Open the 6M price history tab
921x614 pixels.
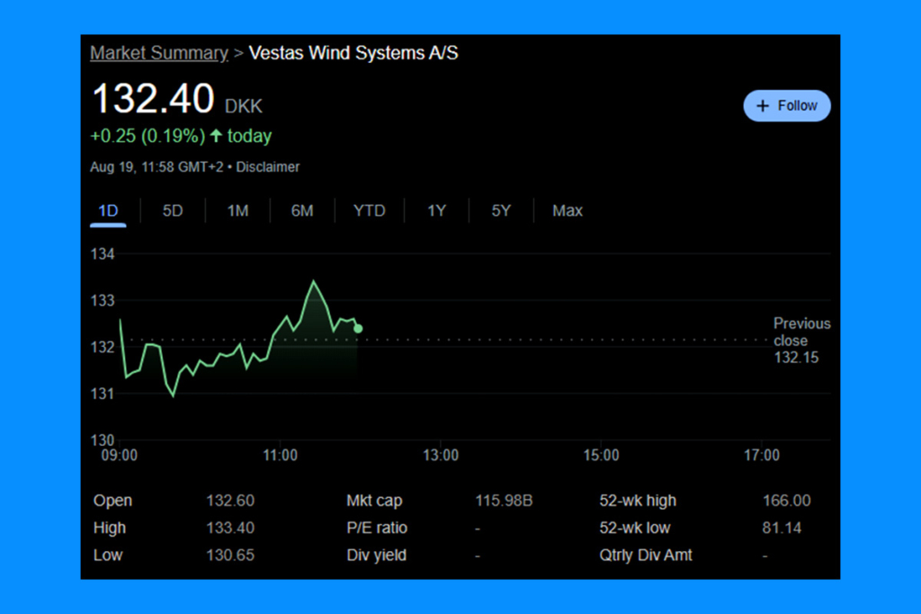click(302, 210)
